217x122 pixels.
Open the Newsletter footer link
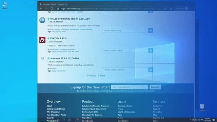[x=158, y=112]
